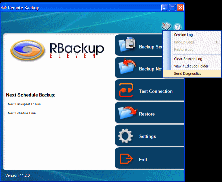Select View / Edit Log Folder
Image resolution: width=222 pixels, height=182 pixels.
(x=191, y=66)
